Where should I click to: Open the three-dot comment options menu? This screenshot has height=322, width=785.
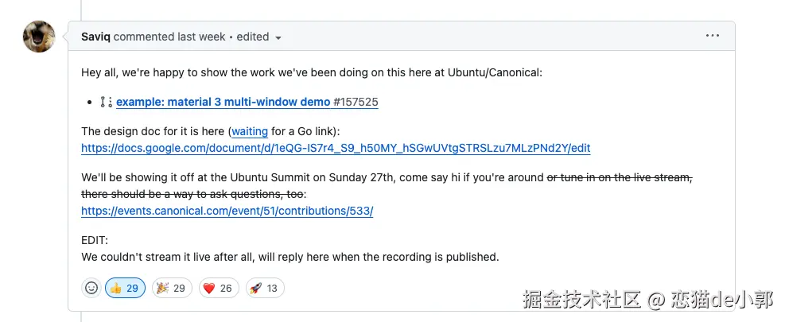pyautogui.click(x=712, y=37)
